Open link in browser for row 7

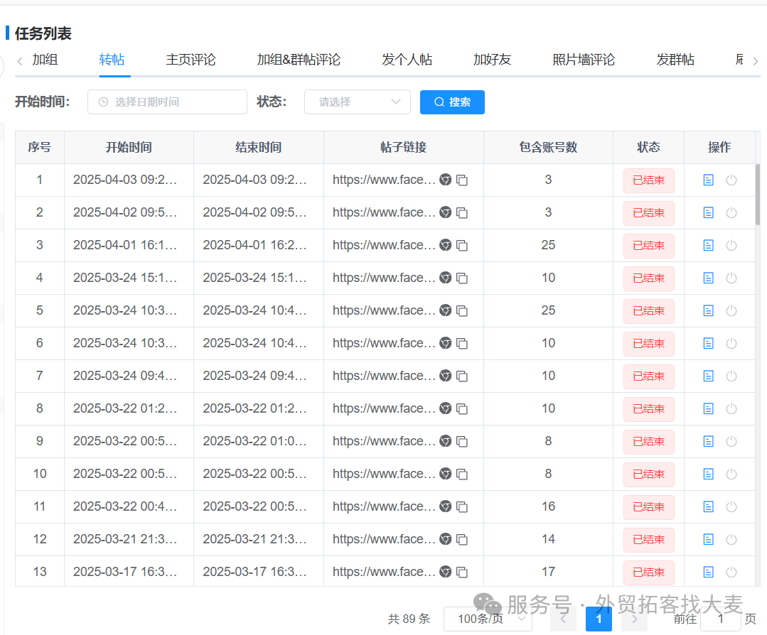(445, 376)
